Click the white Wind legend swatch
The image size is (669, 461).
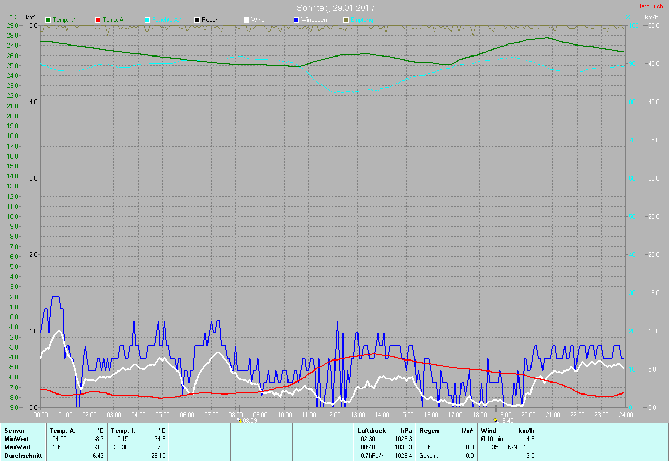point(247,20)
